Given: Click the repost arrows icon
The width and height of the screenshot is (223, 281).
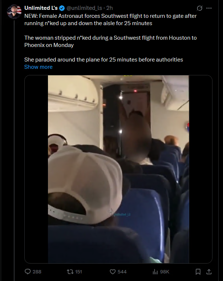Looking at the screenshot, I should point(70,272).
